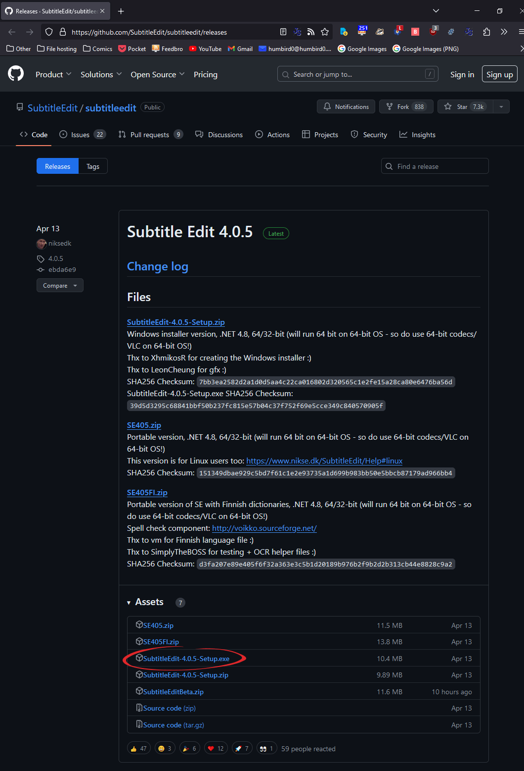Download SubtitleEdit-4.0.5-Setup.exe asset
This screenshot has width=524, height=771.
click(x=186, y=659)
